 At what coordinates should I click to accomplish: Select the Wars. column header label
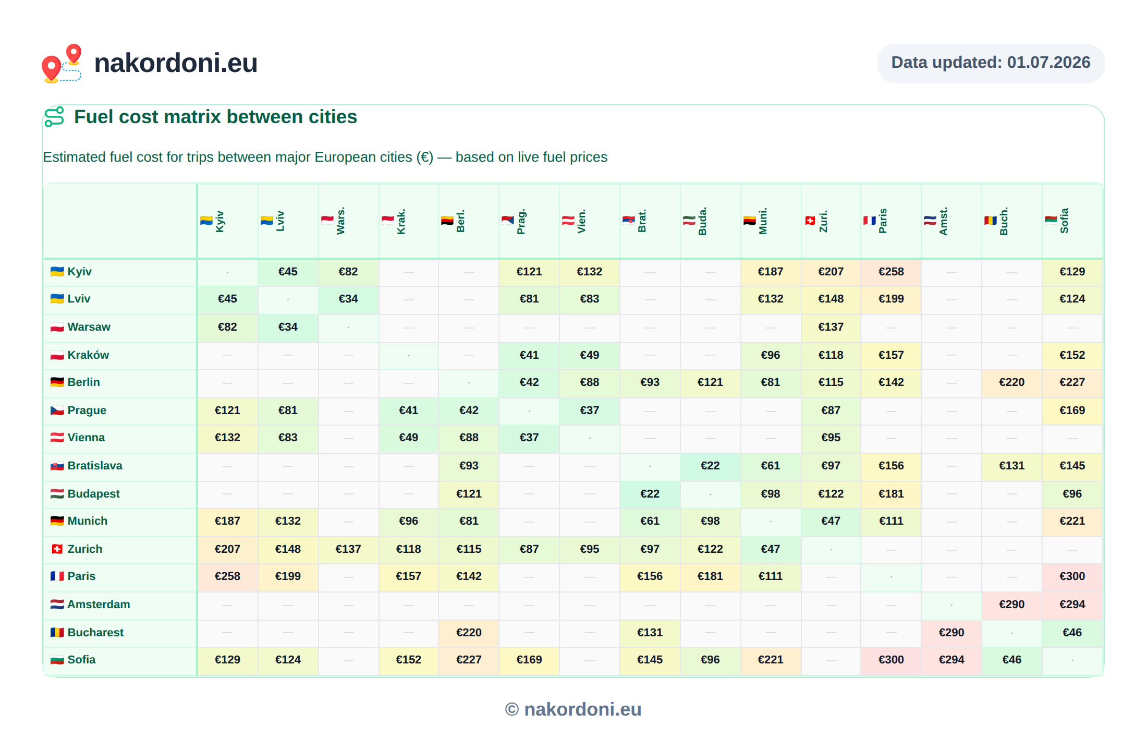pyautogui.click(x=340, y=221)
